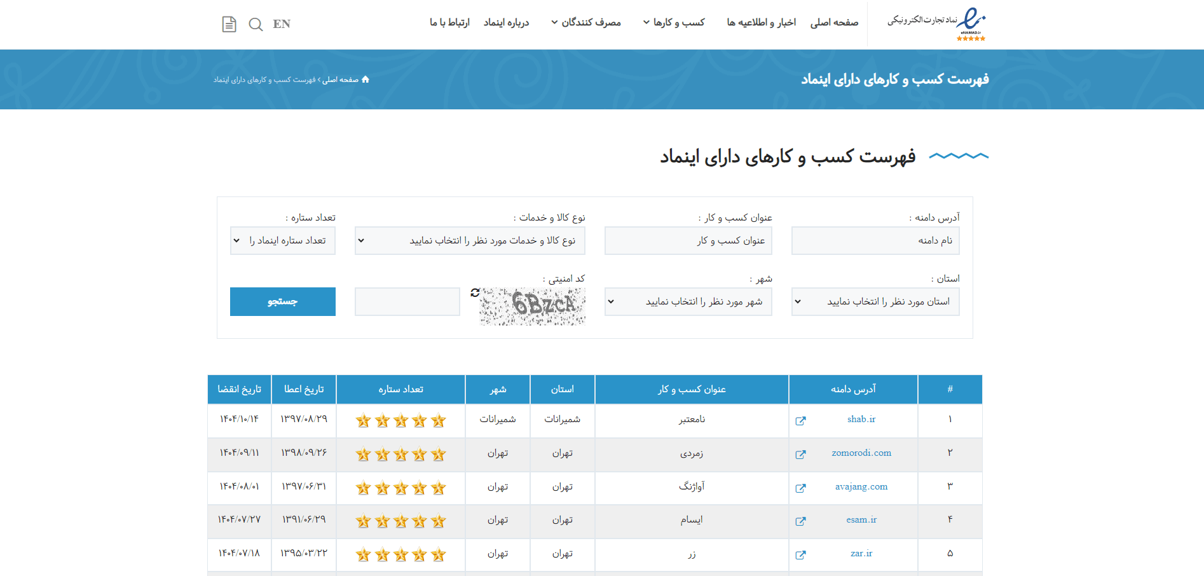1204x576 pixels.
Task: Open ارتباط با ما menu item
Action: pyautogui.click(x=449, y=22)
